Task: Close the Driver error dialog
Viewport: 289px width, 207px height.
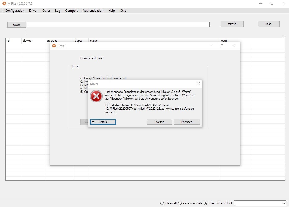Action: point(198,84)
